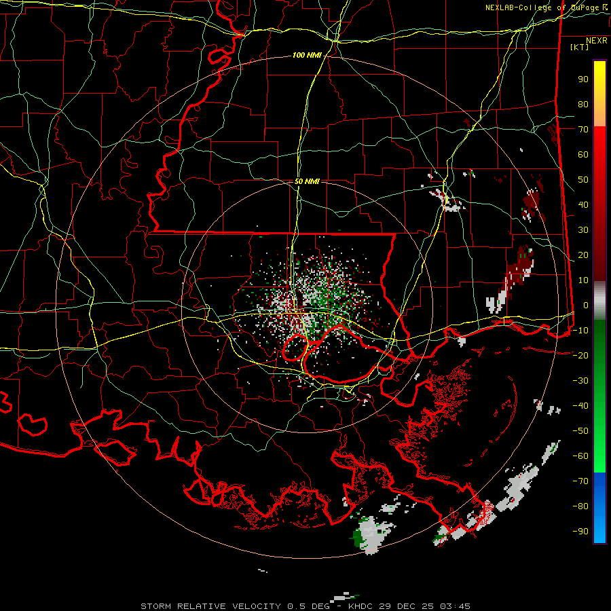Viewport: 611px width, 611px height.
Task: Click the 100 NMI range ring label
Action: pyautogui.click(x=307, y=56)
